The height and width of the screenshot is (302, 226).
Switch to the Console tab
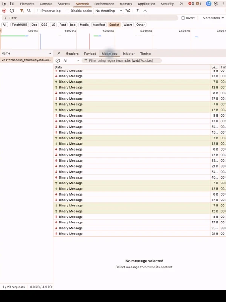(46, 4)
